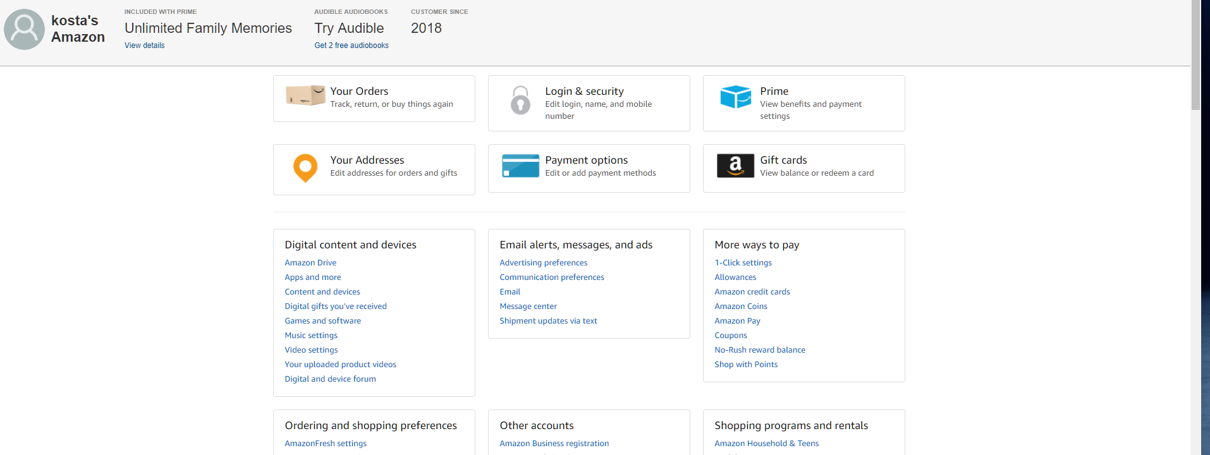Click Get 2 free audiobooks link
1210x455 pixels.
click(351, 45)
